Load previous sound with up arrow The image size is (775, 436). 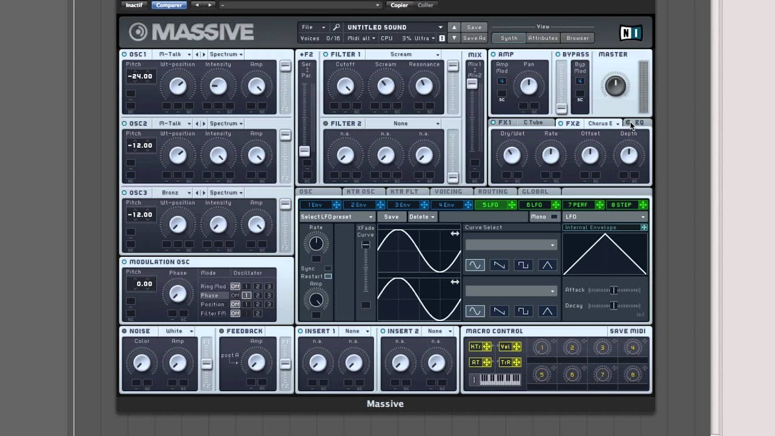tap(454, 27)
